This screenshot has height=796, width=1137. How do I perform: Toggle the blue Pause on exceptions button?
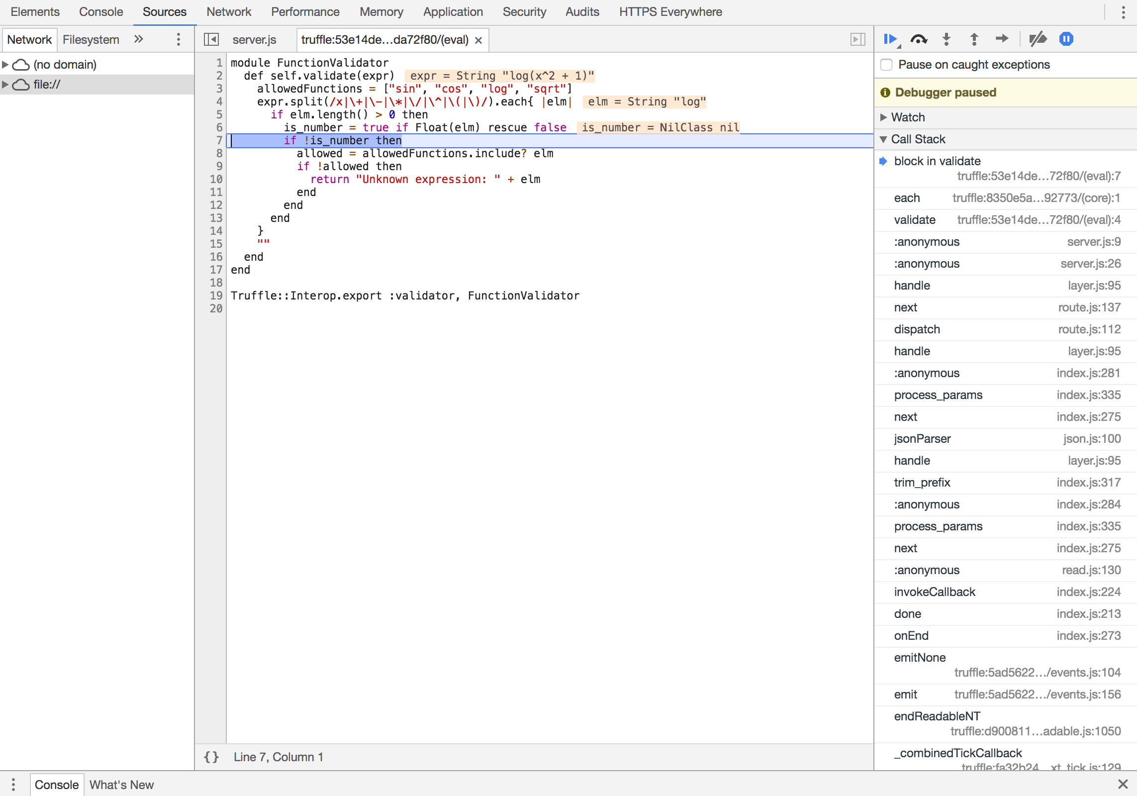click(x=1066, y=39)
